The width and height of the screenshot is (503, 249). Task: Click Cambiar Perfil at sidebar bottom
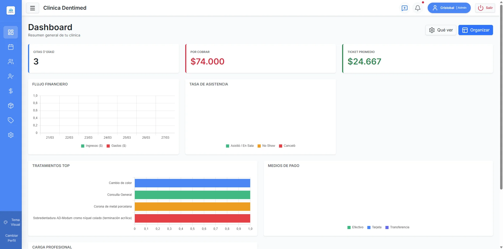point(11,238)
